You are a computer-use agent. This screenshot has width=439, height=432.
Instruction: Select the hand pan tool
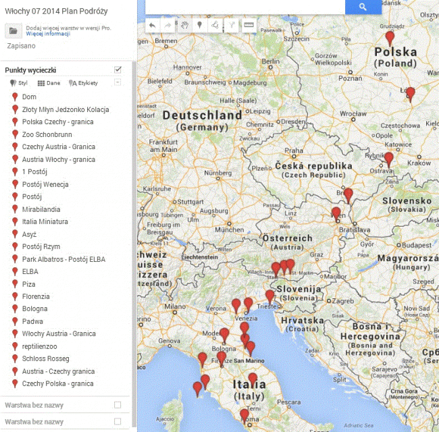tap(185, 26)
